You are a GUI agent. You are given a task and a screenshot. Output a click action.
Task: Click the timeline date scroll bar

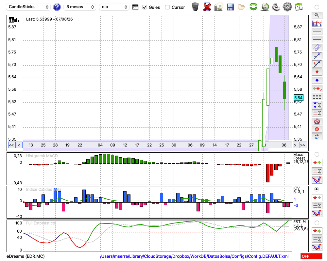coord(158,145)
